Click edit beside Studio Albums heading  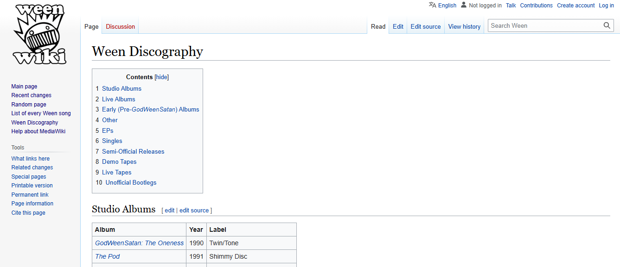pyautogui.click(x=170, y=210)
